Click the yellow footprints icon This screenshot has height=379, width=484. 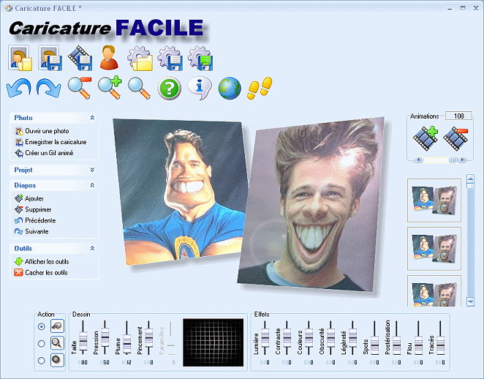point(260,89)
